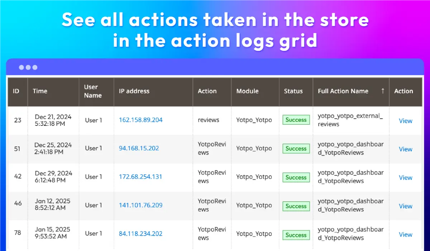Click the sort arrow in Full Action Name header
Viewport: 430px width, 251px height.
coord(383,91)
